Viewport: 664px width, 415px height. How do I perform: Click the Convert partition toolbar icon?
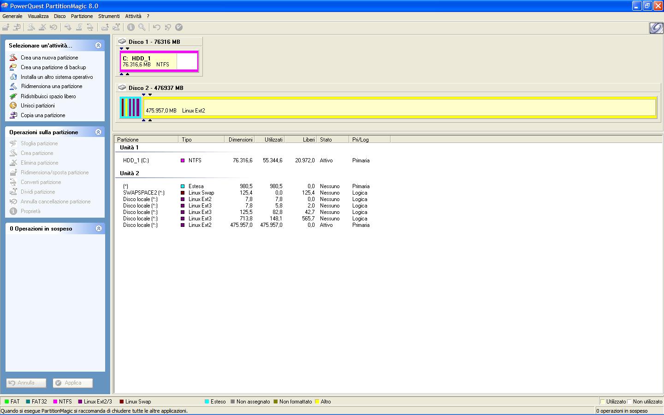[90, 27]
